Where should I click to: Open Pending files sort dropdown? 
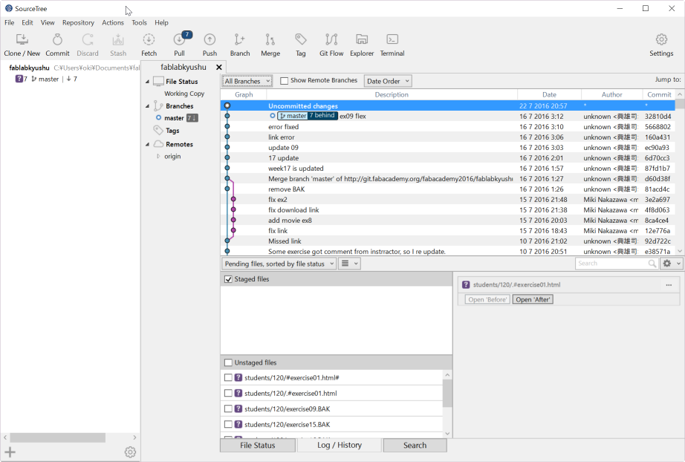click(279, 264)
